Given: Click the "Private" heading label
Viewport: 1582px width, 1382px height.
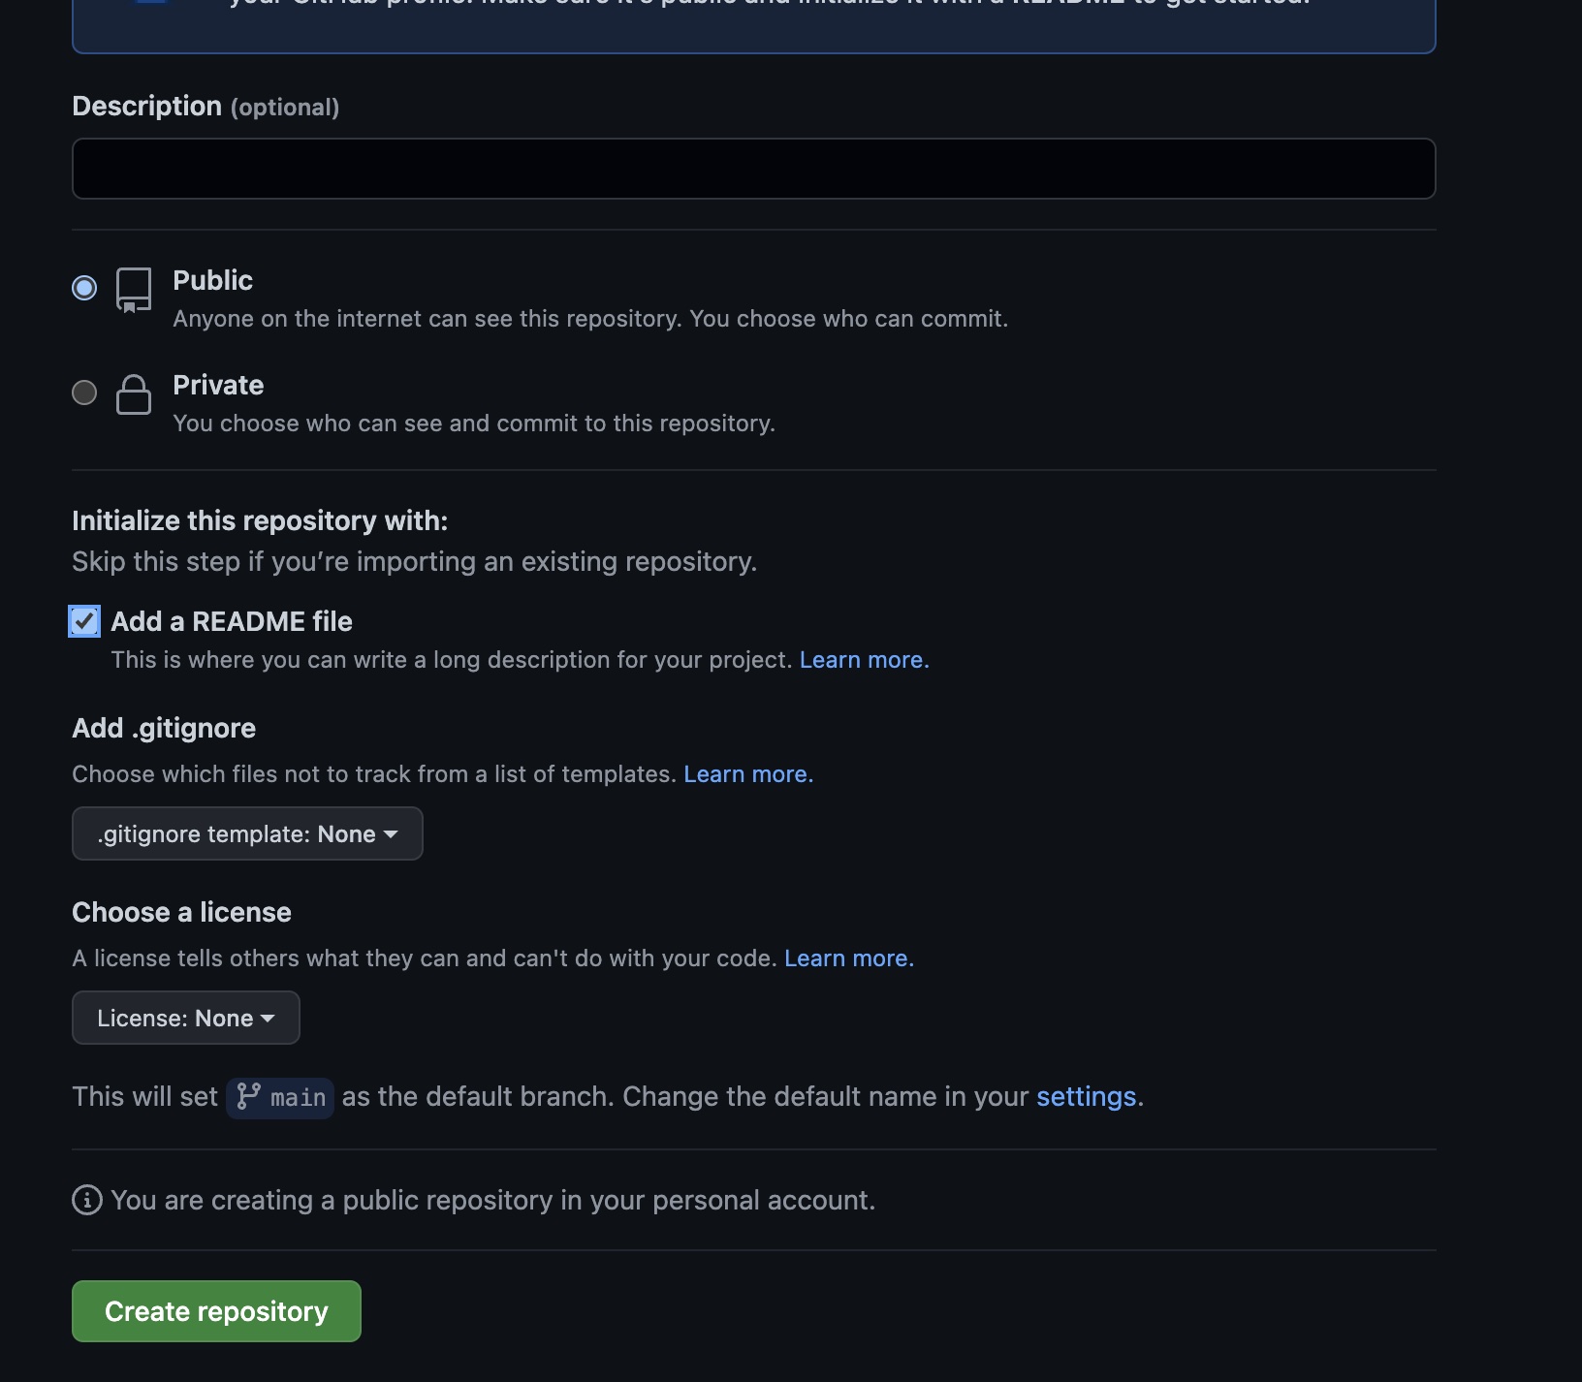Looking at the screenshot, I should coord(218,385).
